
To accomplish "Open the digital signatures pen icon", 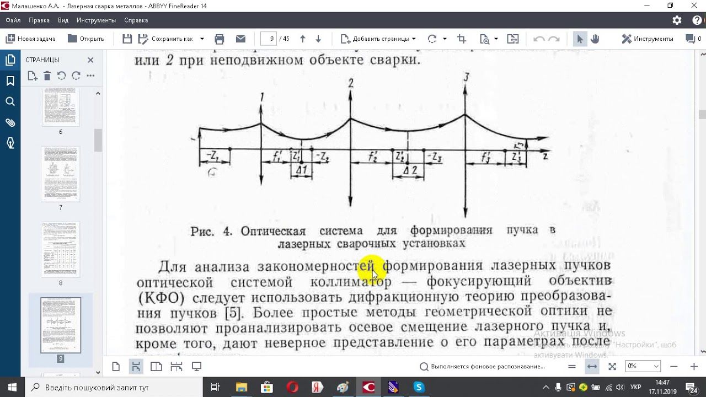I will (10, 143).
